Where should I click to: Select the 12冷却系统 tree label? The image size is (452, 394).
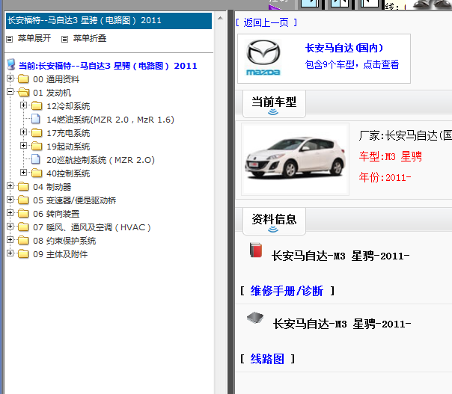coord(68,106)
